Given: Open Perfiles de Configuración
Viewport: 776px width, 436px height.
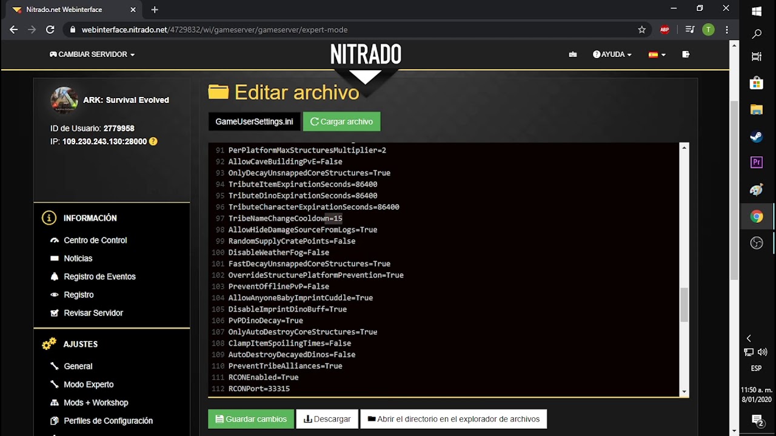Looking at the screenshot, I should tap(108, 421).
